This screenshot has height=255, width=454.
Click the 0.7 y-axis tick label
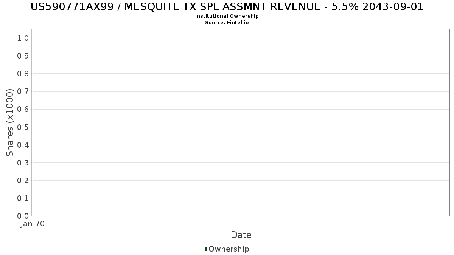tap(23, 91)
